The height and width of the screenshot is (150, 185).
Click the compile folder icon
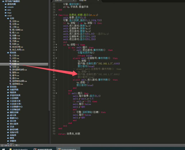pyautogui.click(x=5, y=7)
